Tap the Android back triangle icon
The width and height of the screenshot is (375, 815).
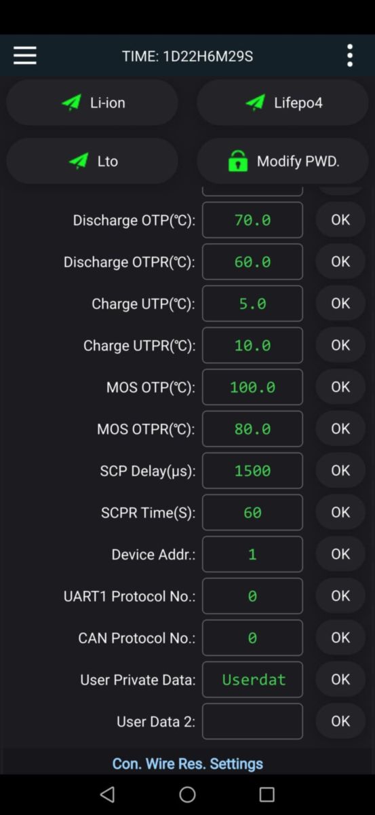coord(107,794)
